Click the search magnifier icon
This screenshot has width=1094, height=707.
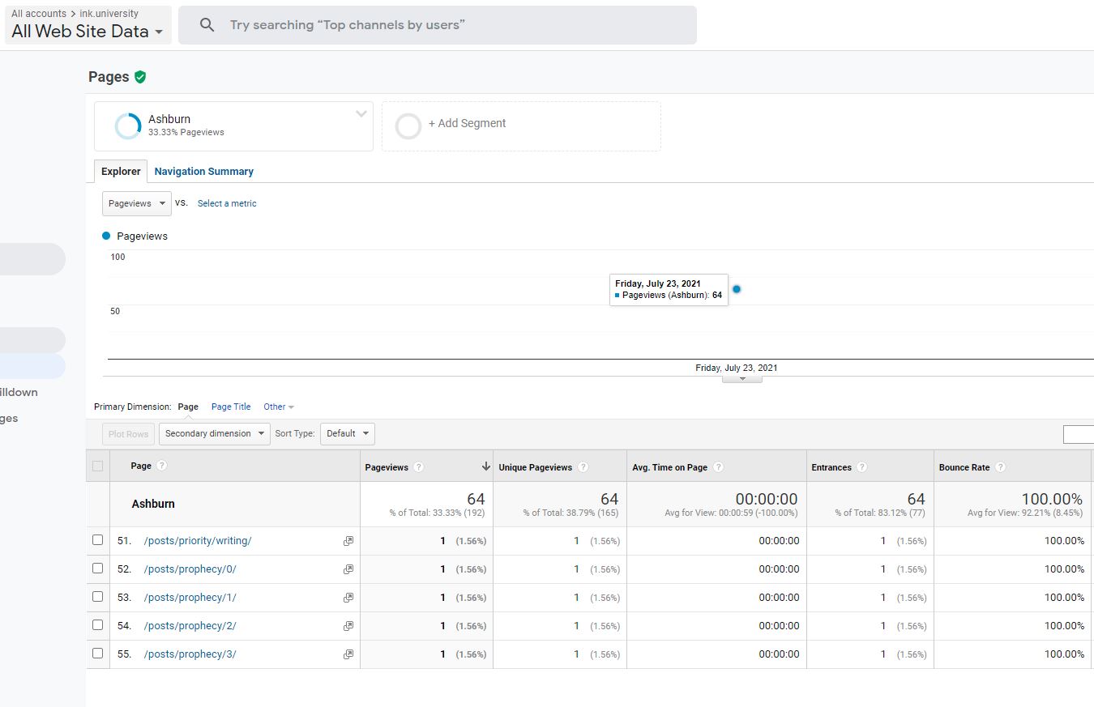point(207,25)
